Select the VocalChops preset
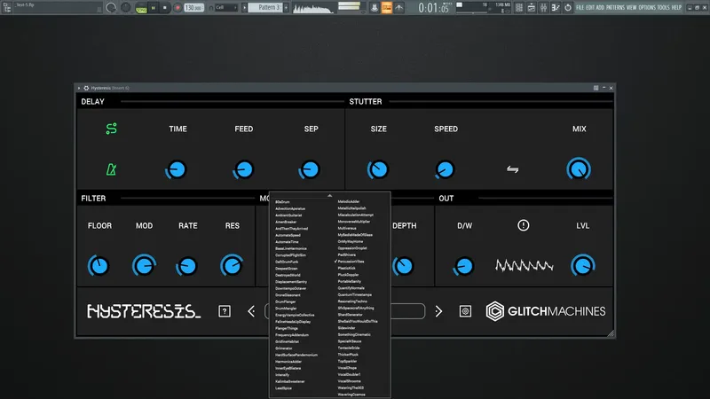 [347, 368]
